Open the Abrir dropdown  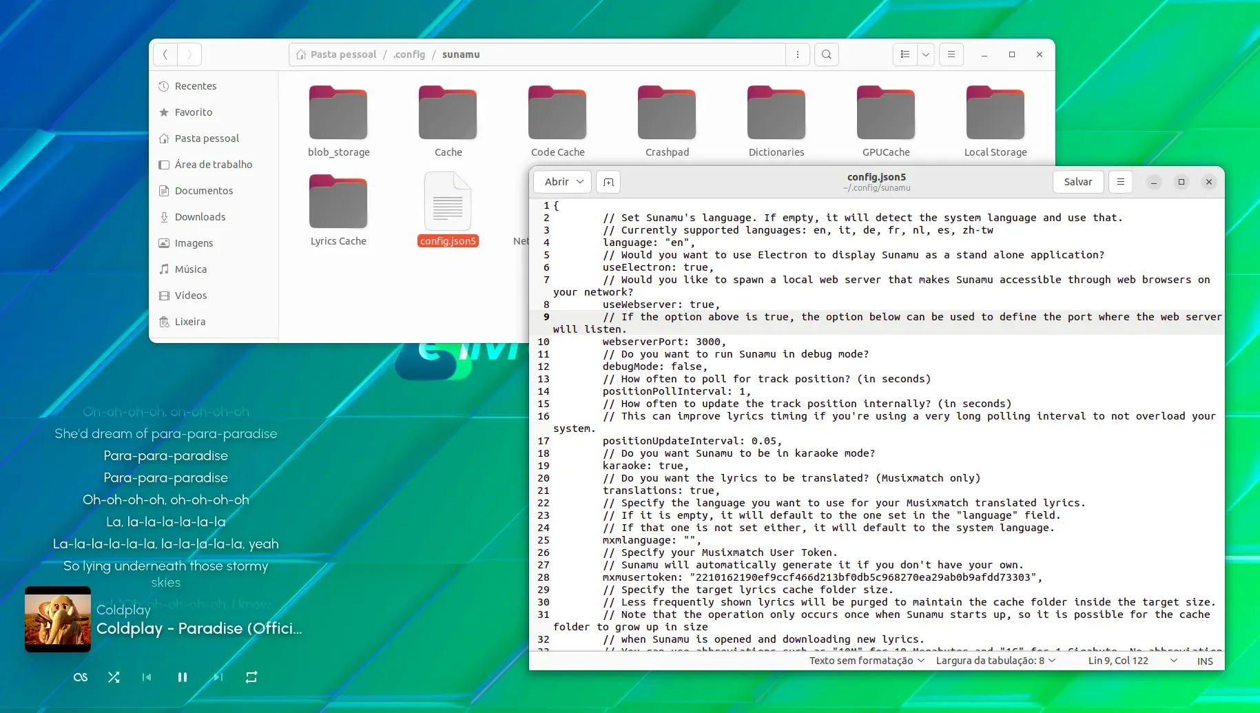click(x=564, y=182)
